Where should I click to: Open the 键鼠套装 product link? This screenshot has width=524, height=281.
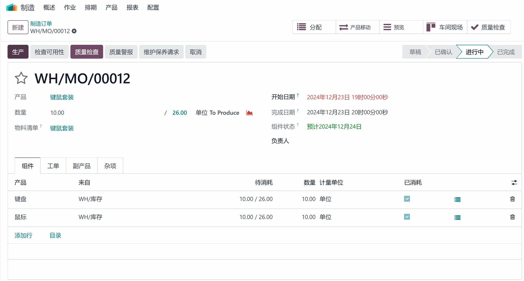(x=62, y=97)
